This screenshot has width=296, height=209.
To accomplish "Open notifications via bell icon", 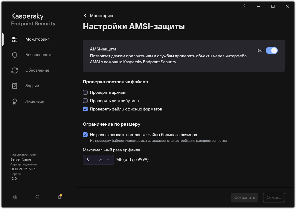I will [x=59, y=197].
